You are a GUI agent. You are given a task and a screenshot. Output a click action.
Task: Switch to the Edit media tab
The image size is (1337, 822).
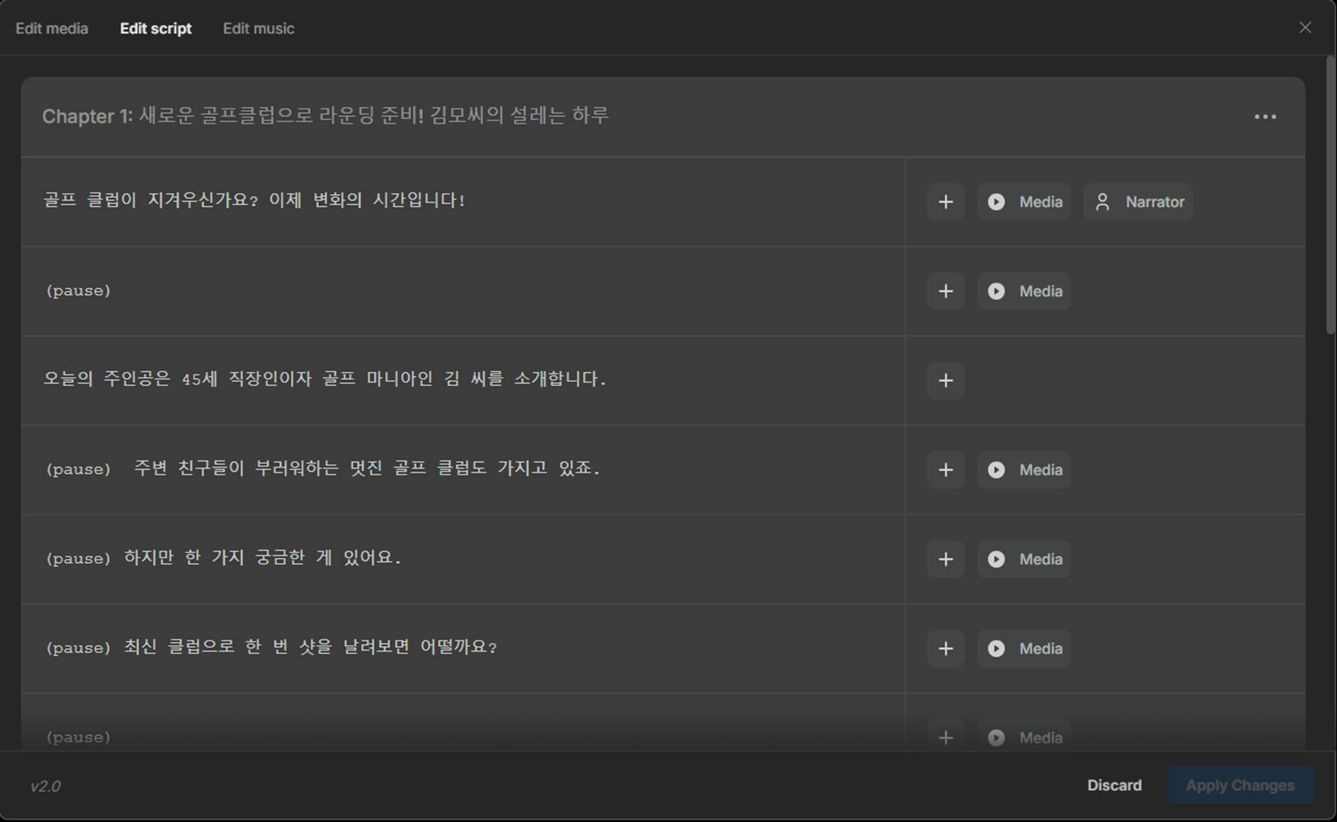click(x=50, y=28)
